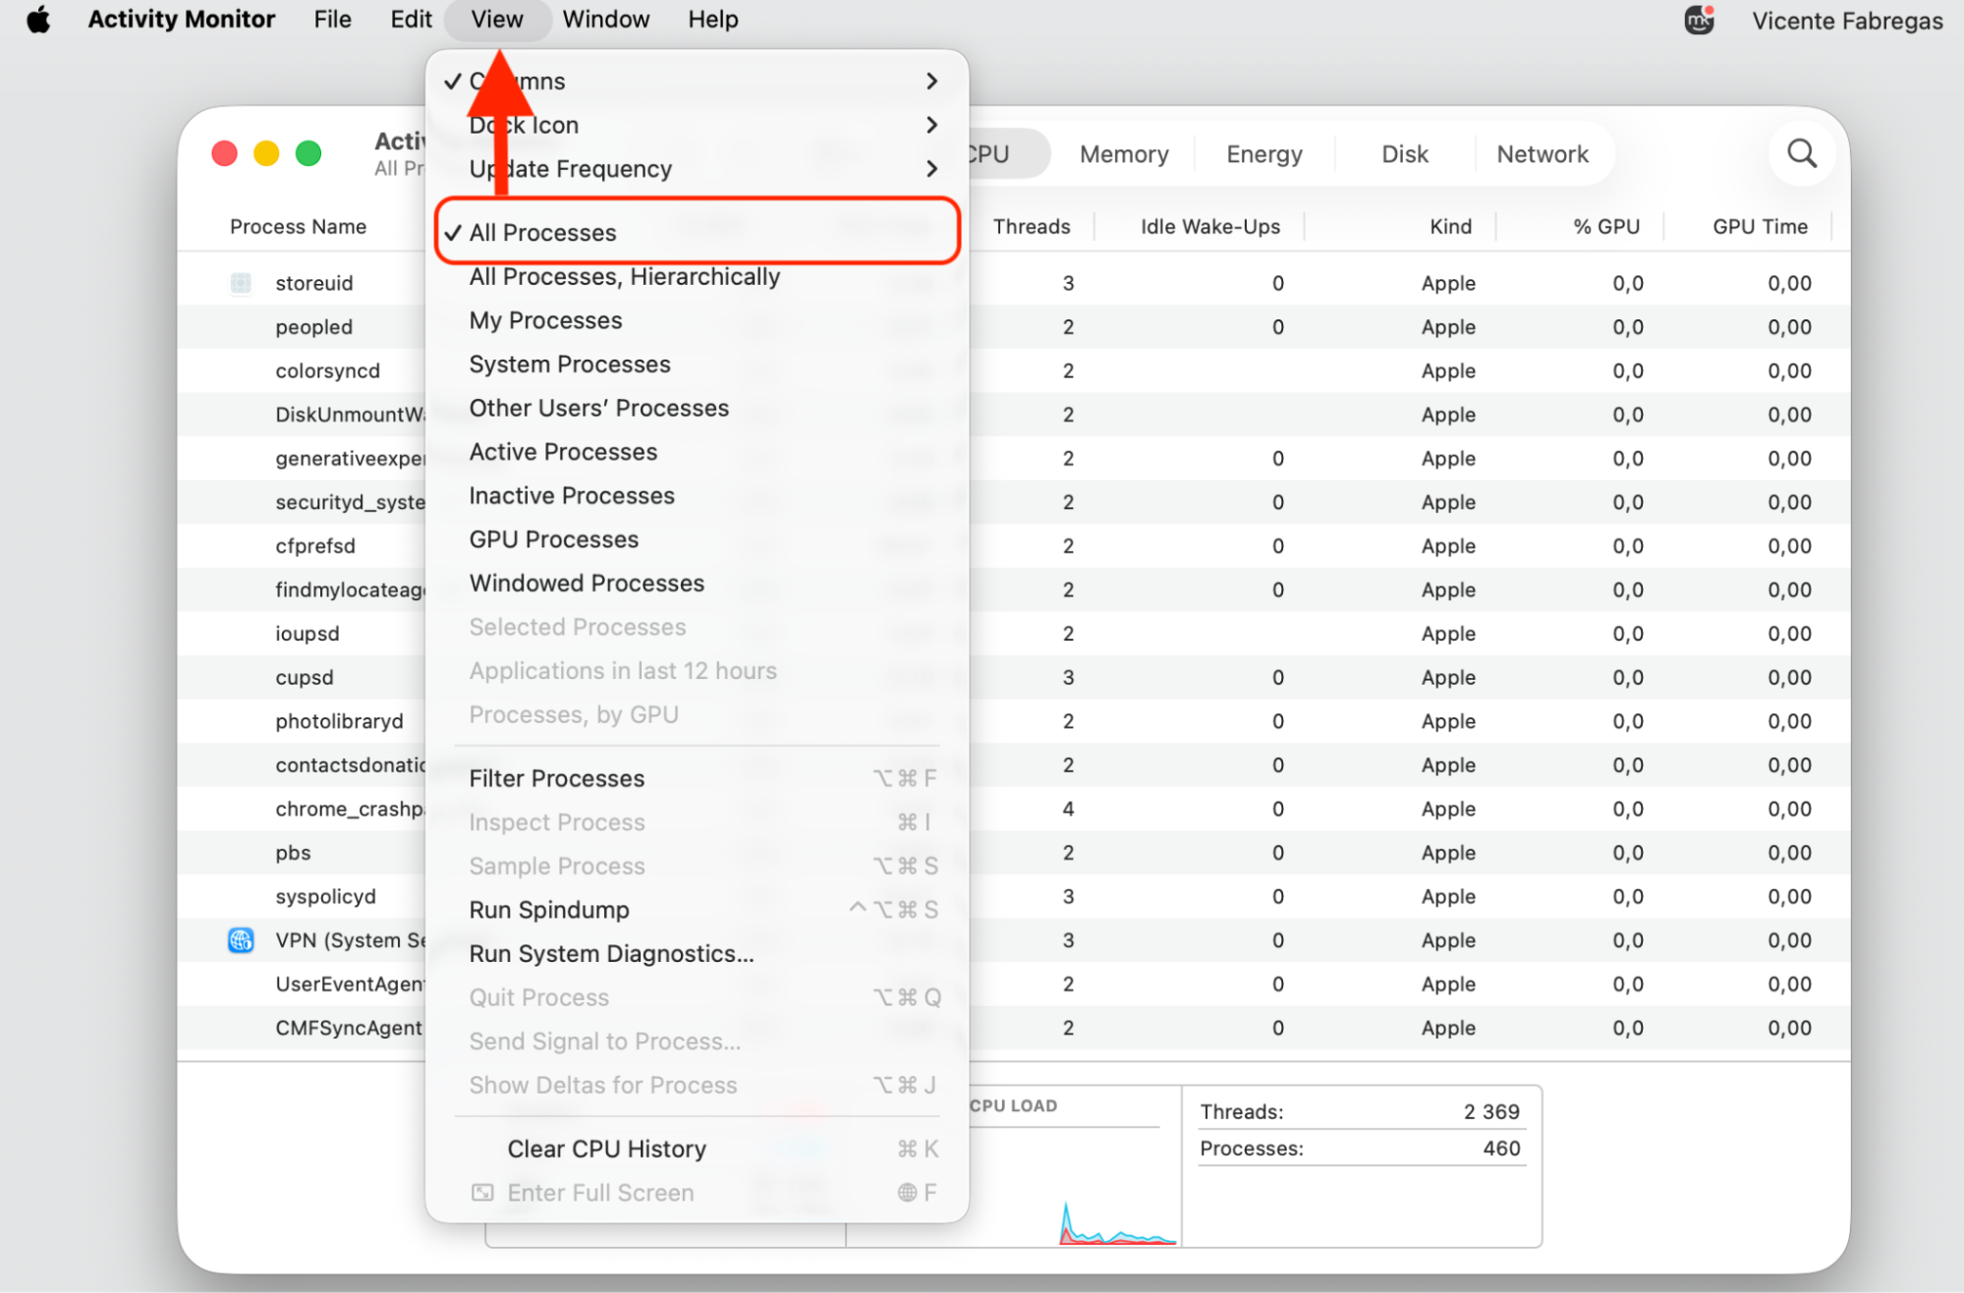Select the syspolicyd process row
This screenshot has width=1964, height=1293.
click(1013, 897)
